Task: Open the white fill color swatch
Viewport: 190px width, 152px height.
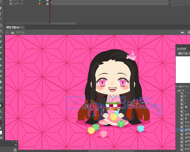Action: [x=1, y=132]
